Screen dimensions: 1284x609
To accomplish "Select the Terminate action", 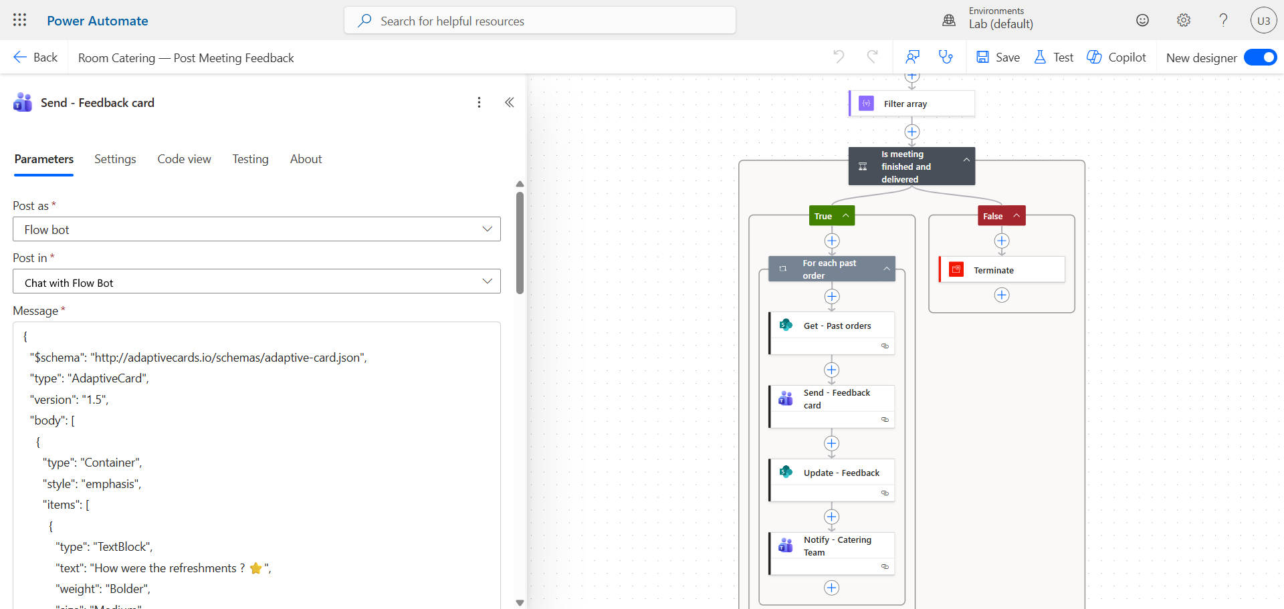I will point(1002,269).
